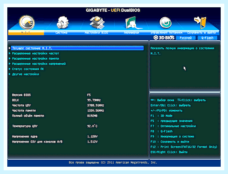228x174 pixels.
Task: Click the American Megatrends copyright line
Action: pyautogui.click(x=113, y=163)
